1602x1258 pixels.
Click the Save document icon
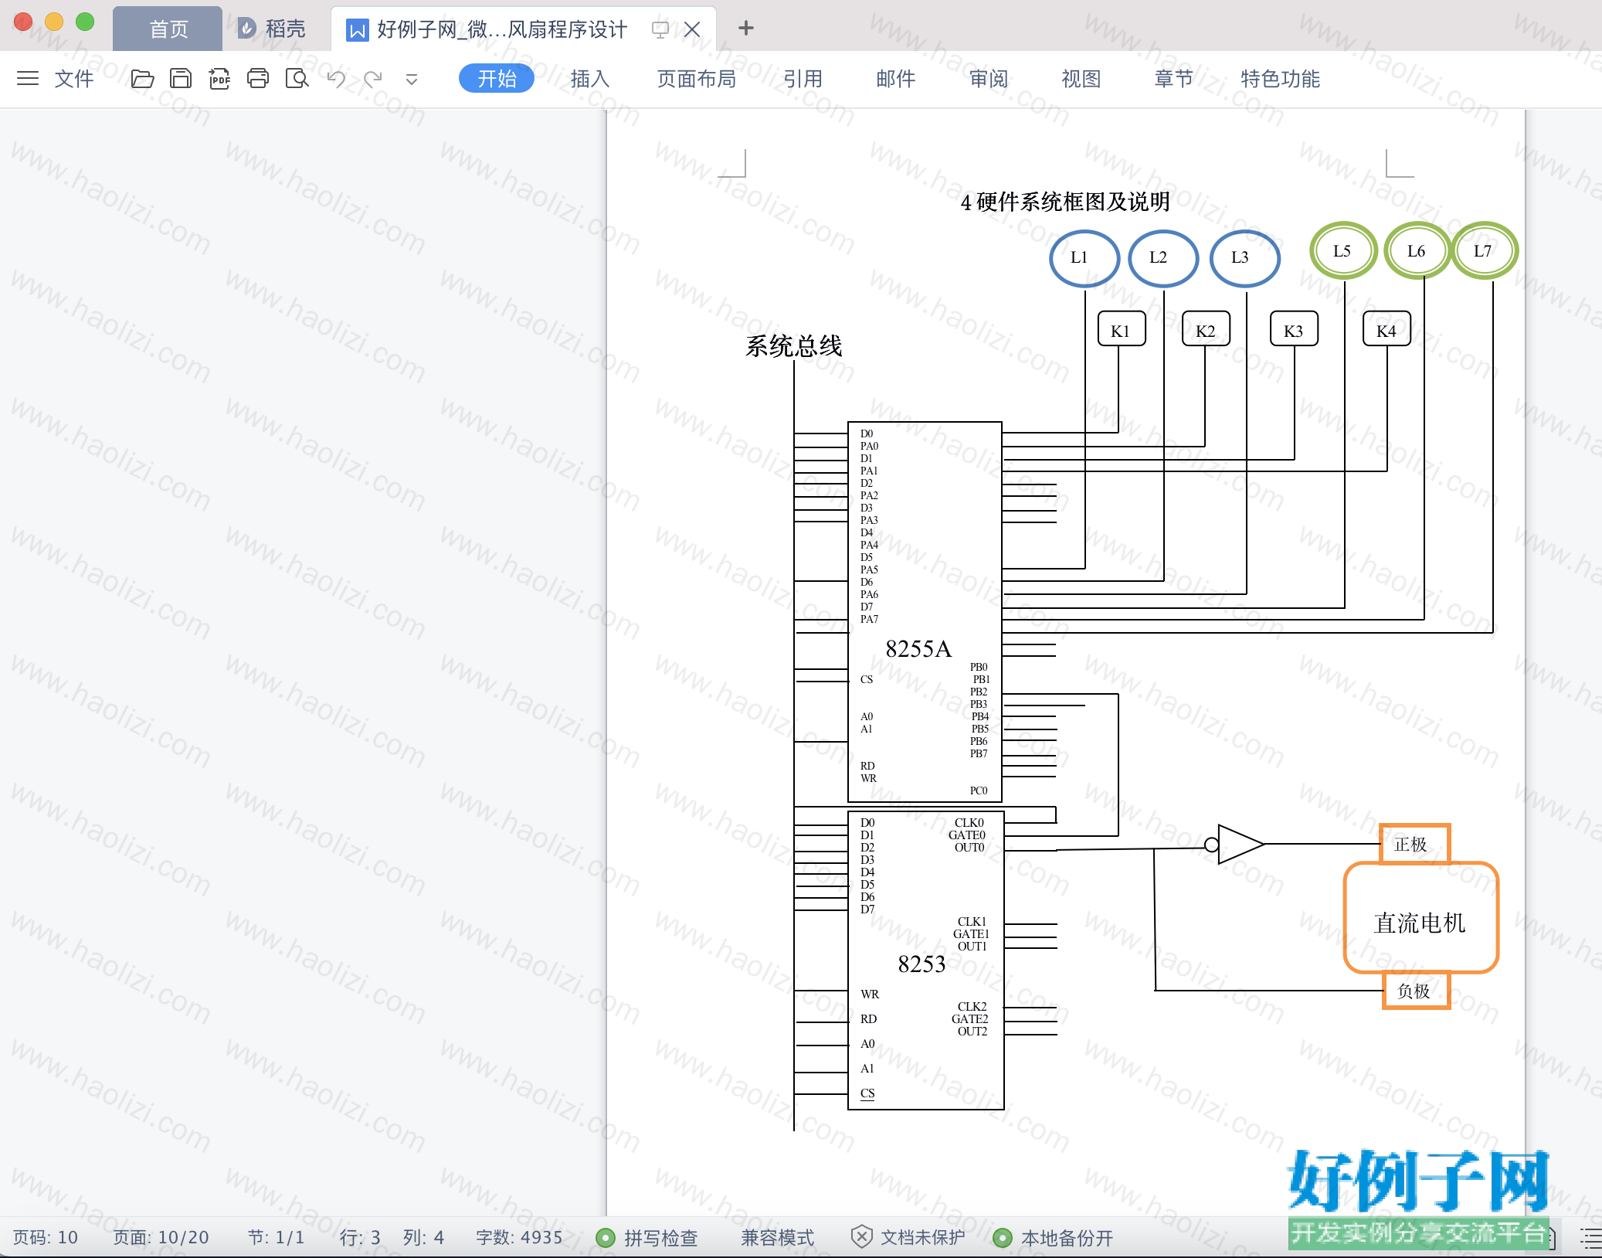181,78
